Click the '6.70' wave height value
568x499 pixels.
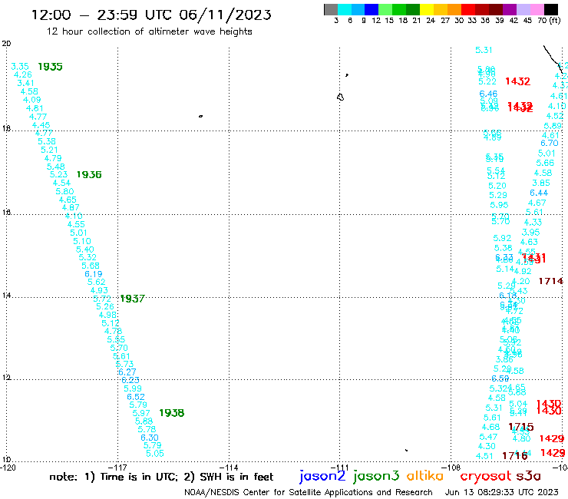[x=549, y=143]
